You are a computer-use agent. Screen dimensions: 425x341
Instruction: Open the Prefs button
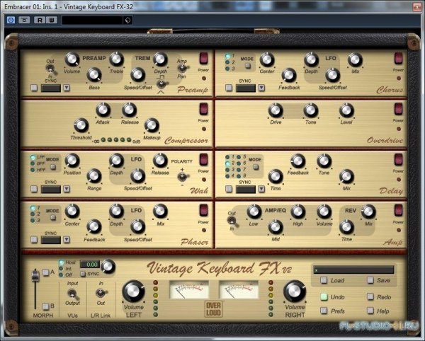pos(324,311)
